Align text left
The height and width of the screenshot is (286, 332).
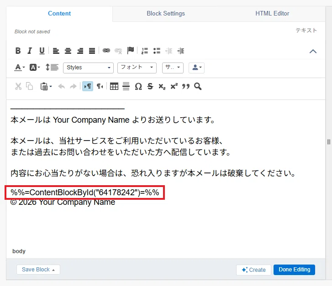tap(56, 51)
